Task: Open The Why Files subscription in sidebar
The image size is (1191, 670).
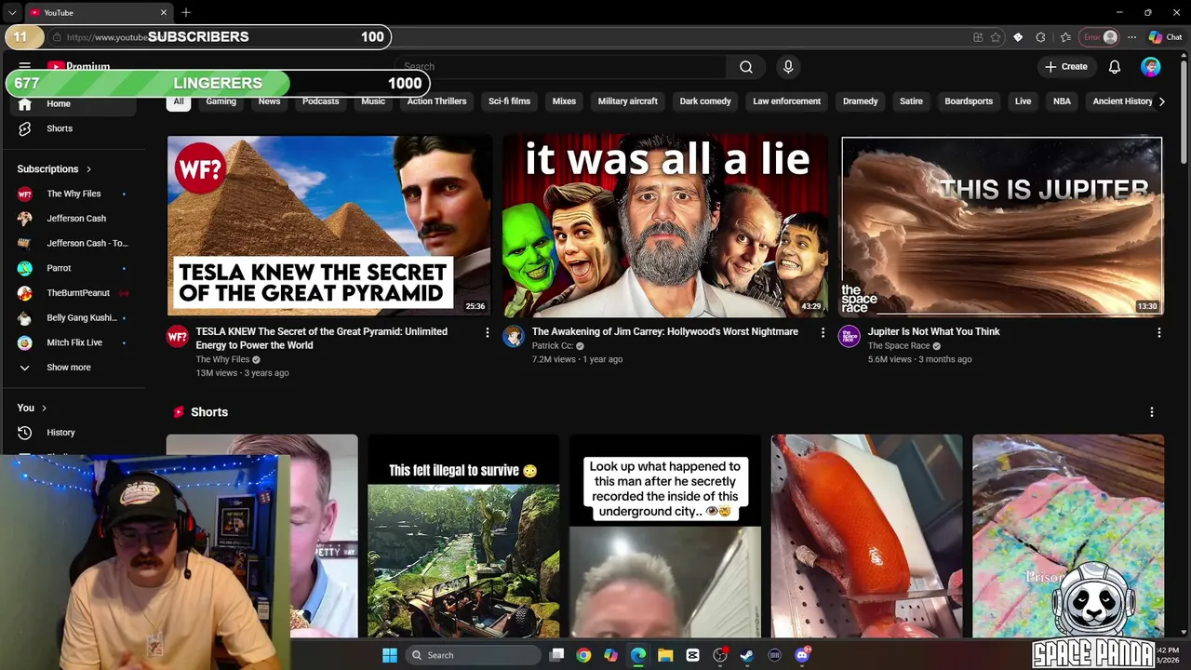Action: [x=73, y=194]
